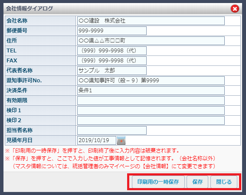The width and height of the screenshot is (246, 195).
Task: Edit the TEL number field
Action: point(112,51)
